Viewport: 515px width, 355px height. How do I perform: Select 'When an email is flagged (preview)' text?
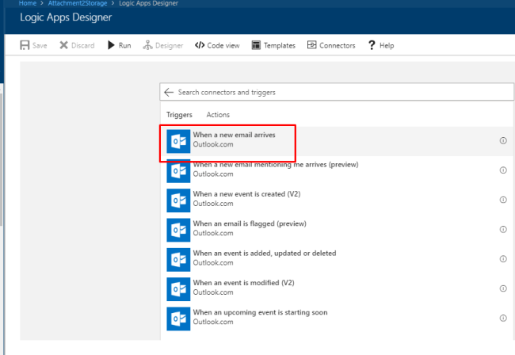[x=250, y=223]
